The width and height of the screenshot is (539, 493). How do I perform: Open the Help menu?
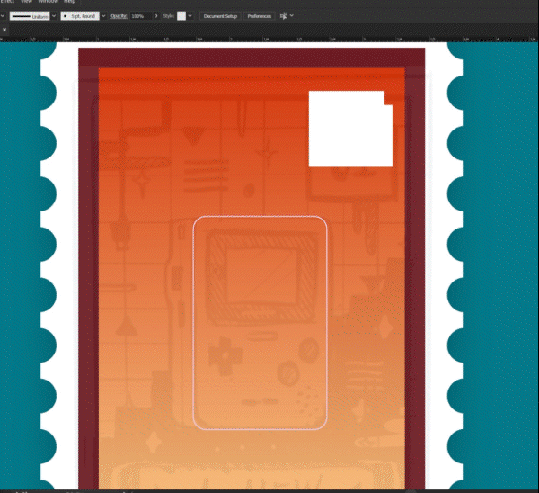pyautogui.click(x=69, y=2)
